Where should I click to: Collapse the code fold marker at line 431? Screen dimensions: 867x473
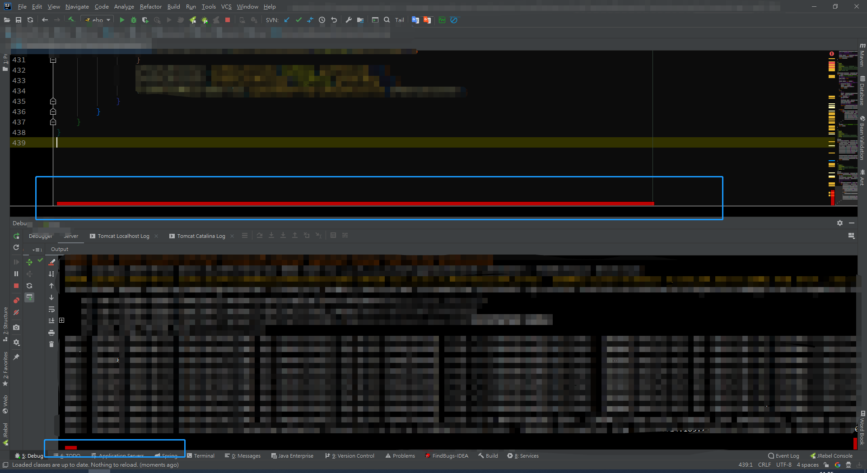(53, 60)
